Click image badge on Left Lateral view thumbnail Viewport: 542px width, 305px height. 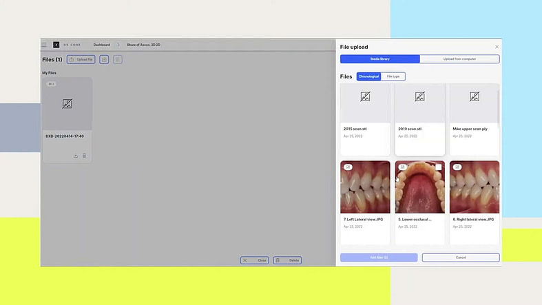coord(348,167)
